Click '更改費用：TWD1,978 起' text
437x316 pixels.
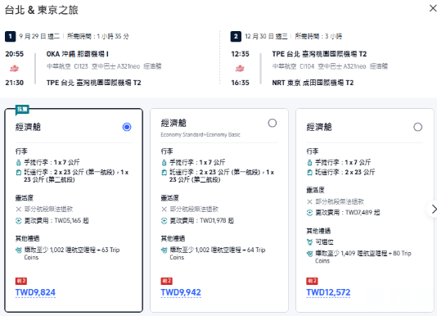(x=202, y=221)
